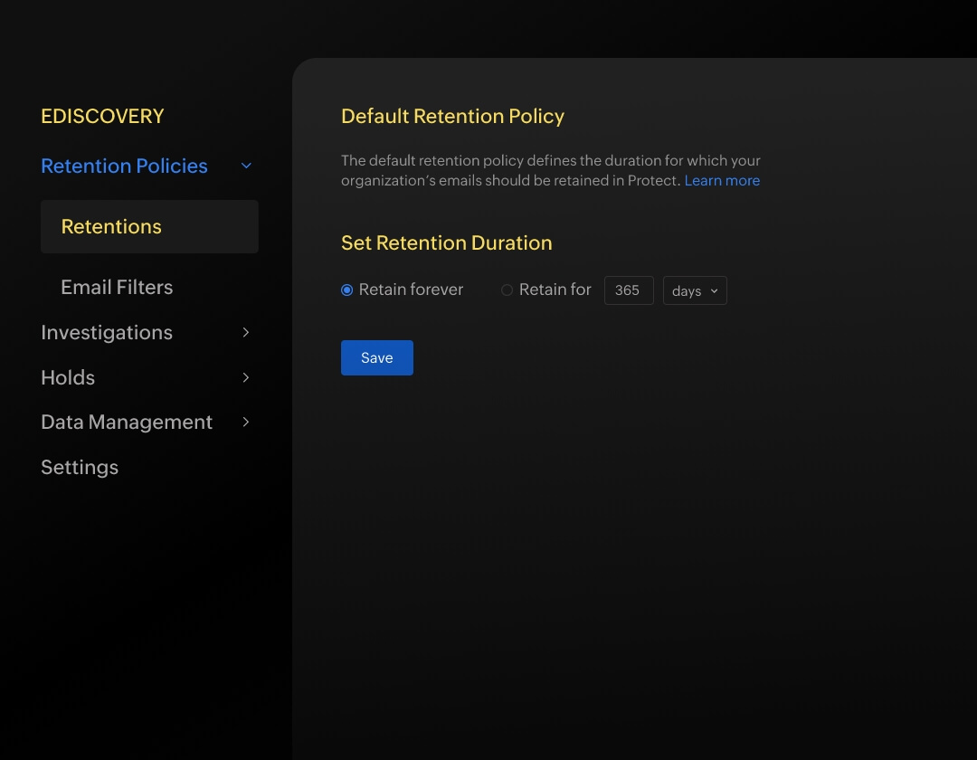Open the Investigations section label

(107, 333)
